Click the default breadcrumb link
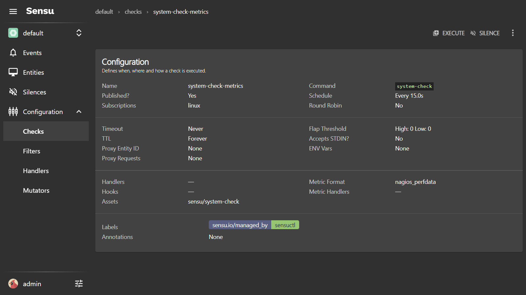This screenshot has height=295, width=526. pyautogui.click(x=104, y=12)
